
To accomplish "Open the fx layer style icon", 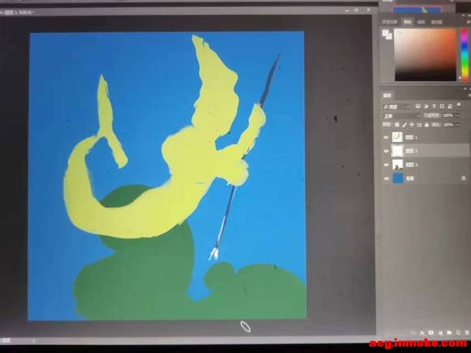I will point(422,333).
